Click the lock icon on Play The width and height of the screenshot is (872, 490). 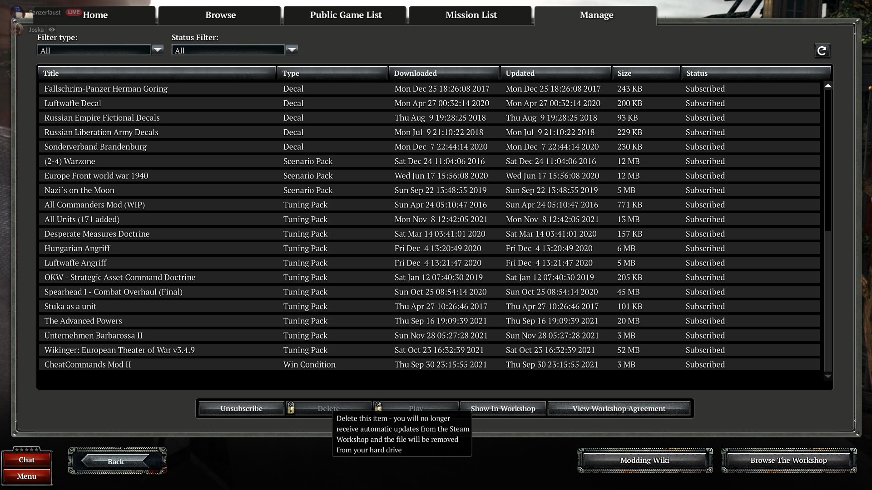pos(378,407)
